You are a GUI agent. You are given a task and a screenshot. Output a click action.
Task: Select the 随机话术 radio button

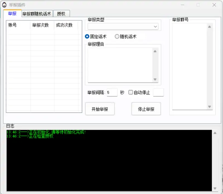point(117,36)
